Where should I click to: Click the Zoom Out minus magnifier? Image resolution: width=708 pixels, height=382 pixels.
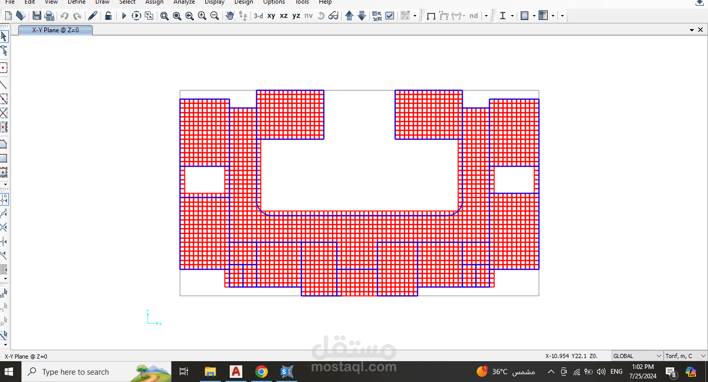215,16
